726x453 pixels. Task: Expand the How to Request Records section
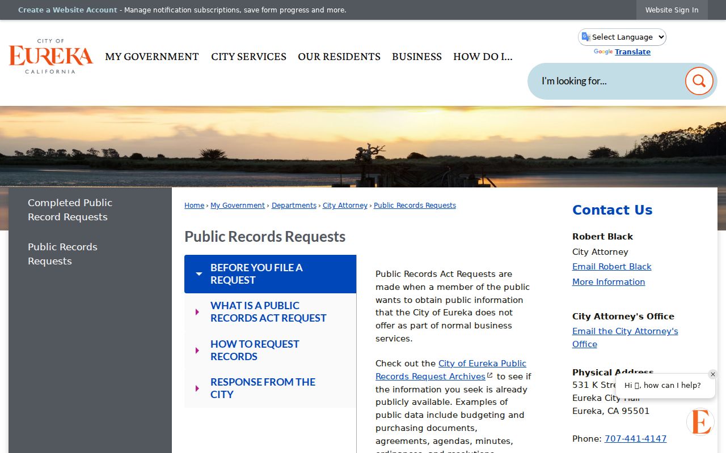(270, 351)
